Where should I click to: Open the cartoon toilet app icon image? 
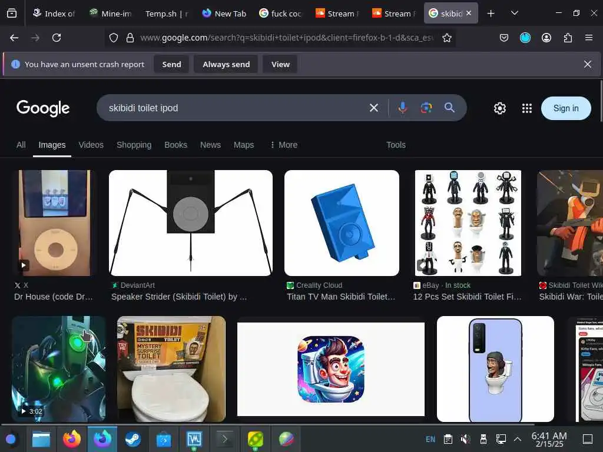[331, 369]
